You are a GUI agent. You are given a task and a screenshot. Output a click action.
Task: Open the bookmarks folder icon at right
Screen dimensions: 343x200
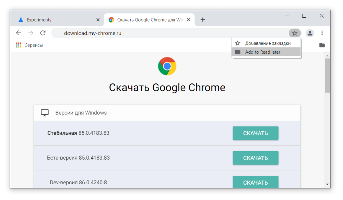coord(322,45)
